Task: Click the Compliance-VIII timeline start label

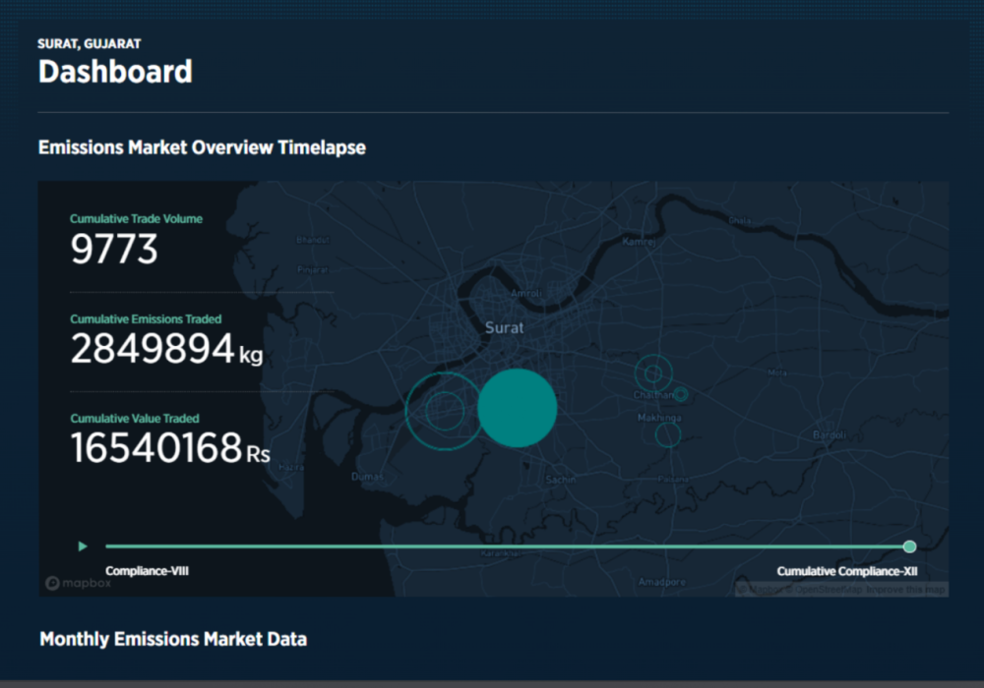Action: 147,570
